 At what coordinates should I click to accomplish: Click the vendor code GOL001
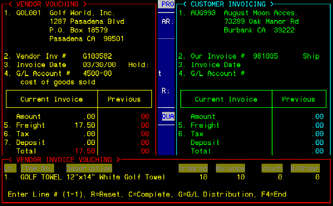point(29,13)
